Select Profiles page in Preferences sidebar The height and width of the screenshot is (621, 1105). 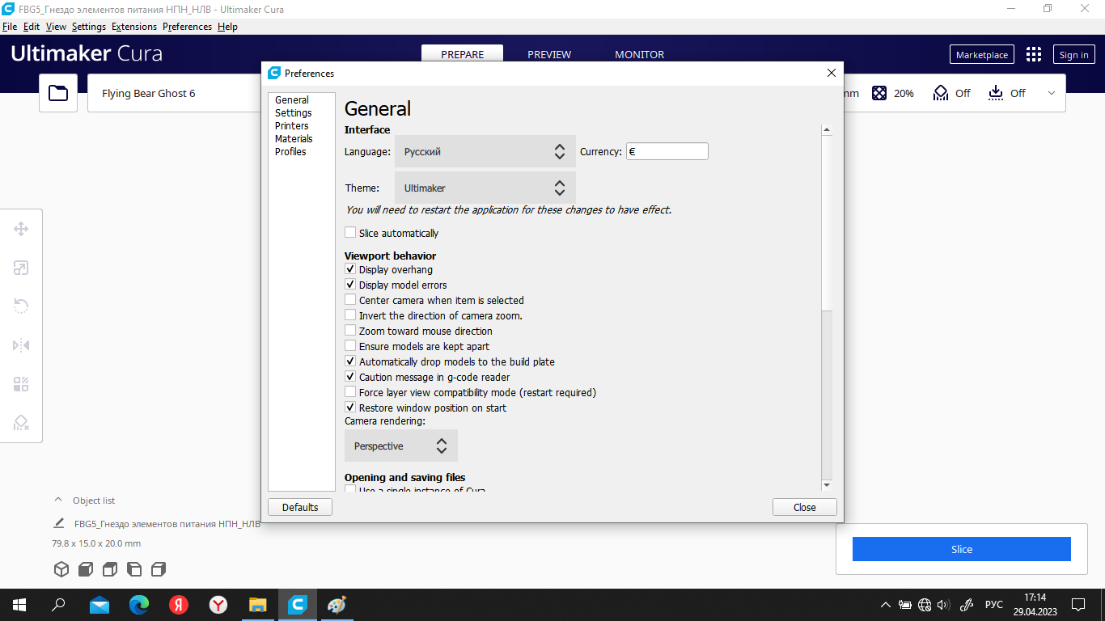pos(290,152)
